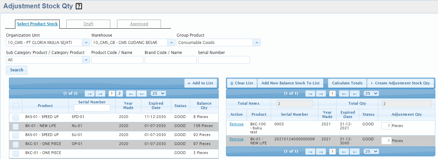Remove the BKC-100 buku test item
This screenshot has height=159, width=438.
click(x=236, y=124)
